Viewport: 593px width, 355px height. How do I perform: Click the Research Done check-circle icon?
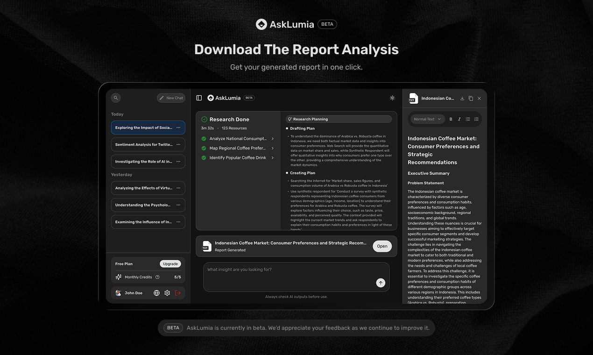pyautogui.click(x=204, y=119)
